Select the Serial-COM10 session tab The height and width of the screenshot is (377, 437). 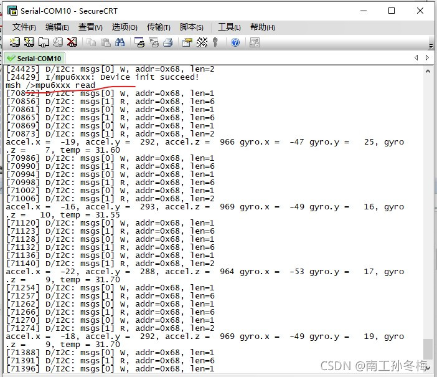[x=34, y=59]
